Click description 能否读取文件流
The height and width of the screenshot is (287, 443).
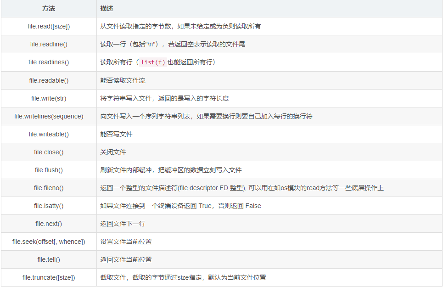123,80
